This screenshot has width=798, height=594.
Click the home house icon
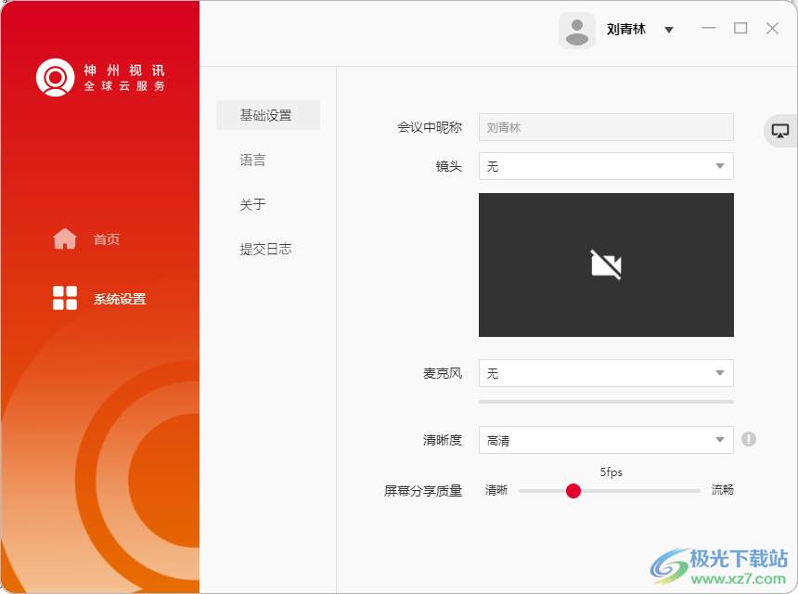tap(65, 239)
